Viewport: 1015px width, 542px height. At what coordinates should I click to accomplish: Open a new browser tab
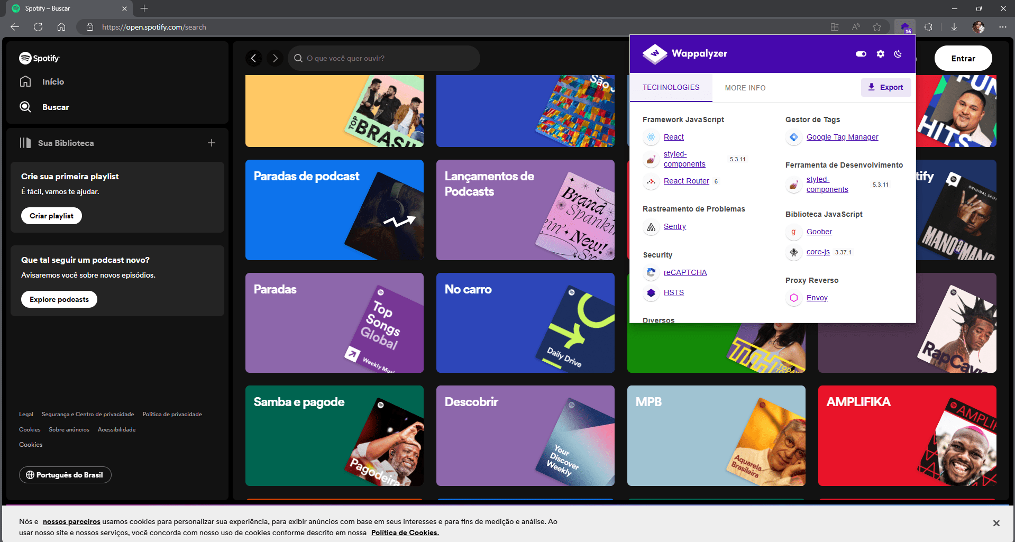(144, 8)
